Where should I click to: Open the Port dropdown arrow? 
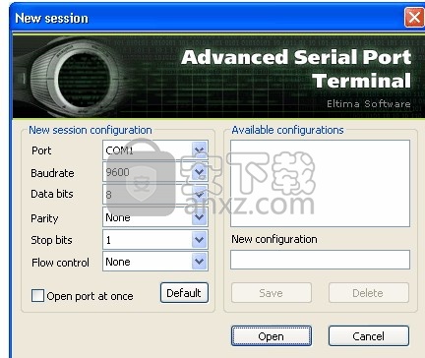coord(200,150)
